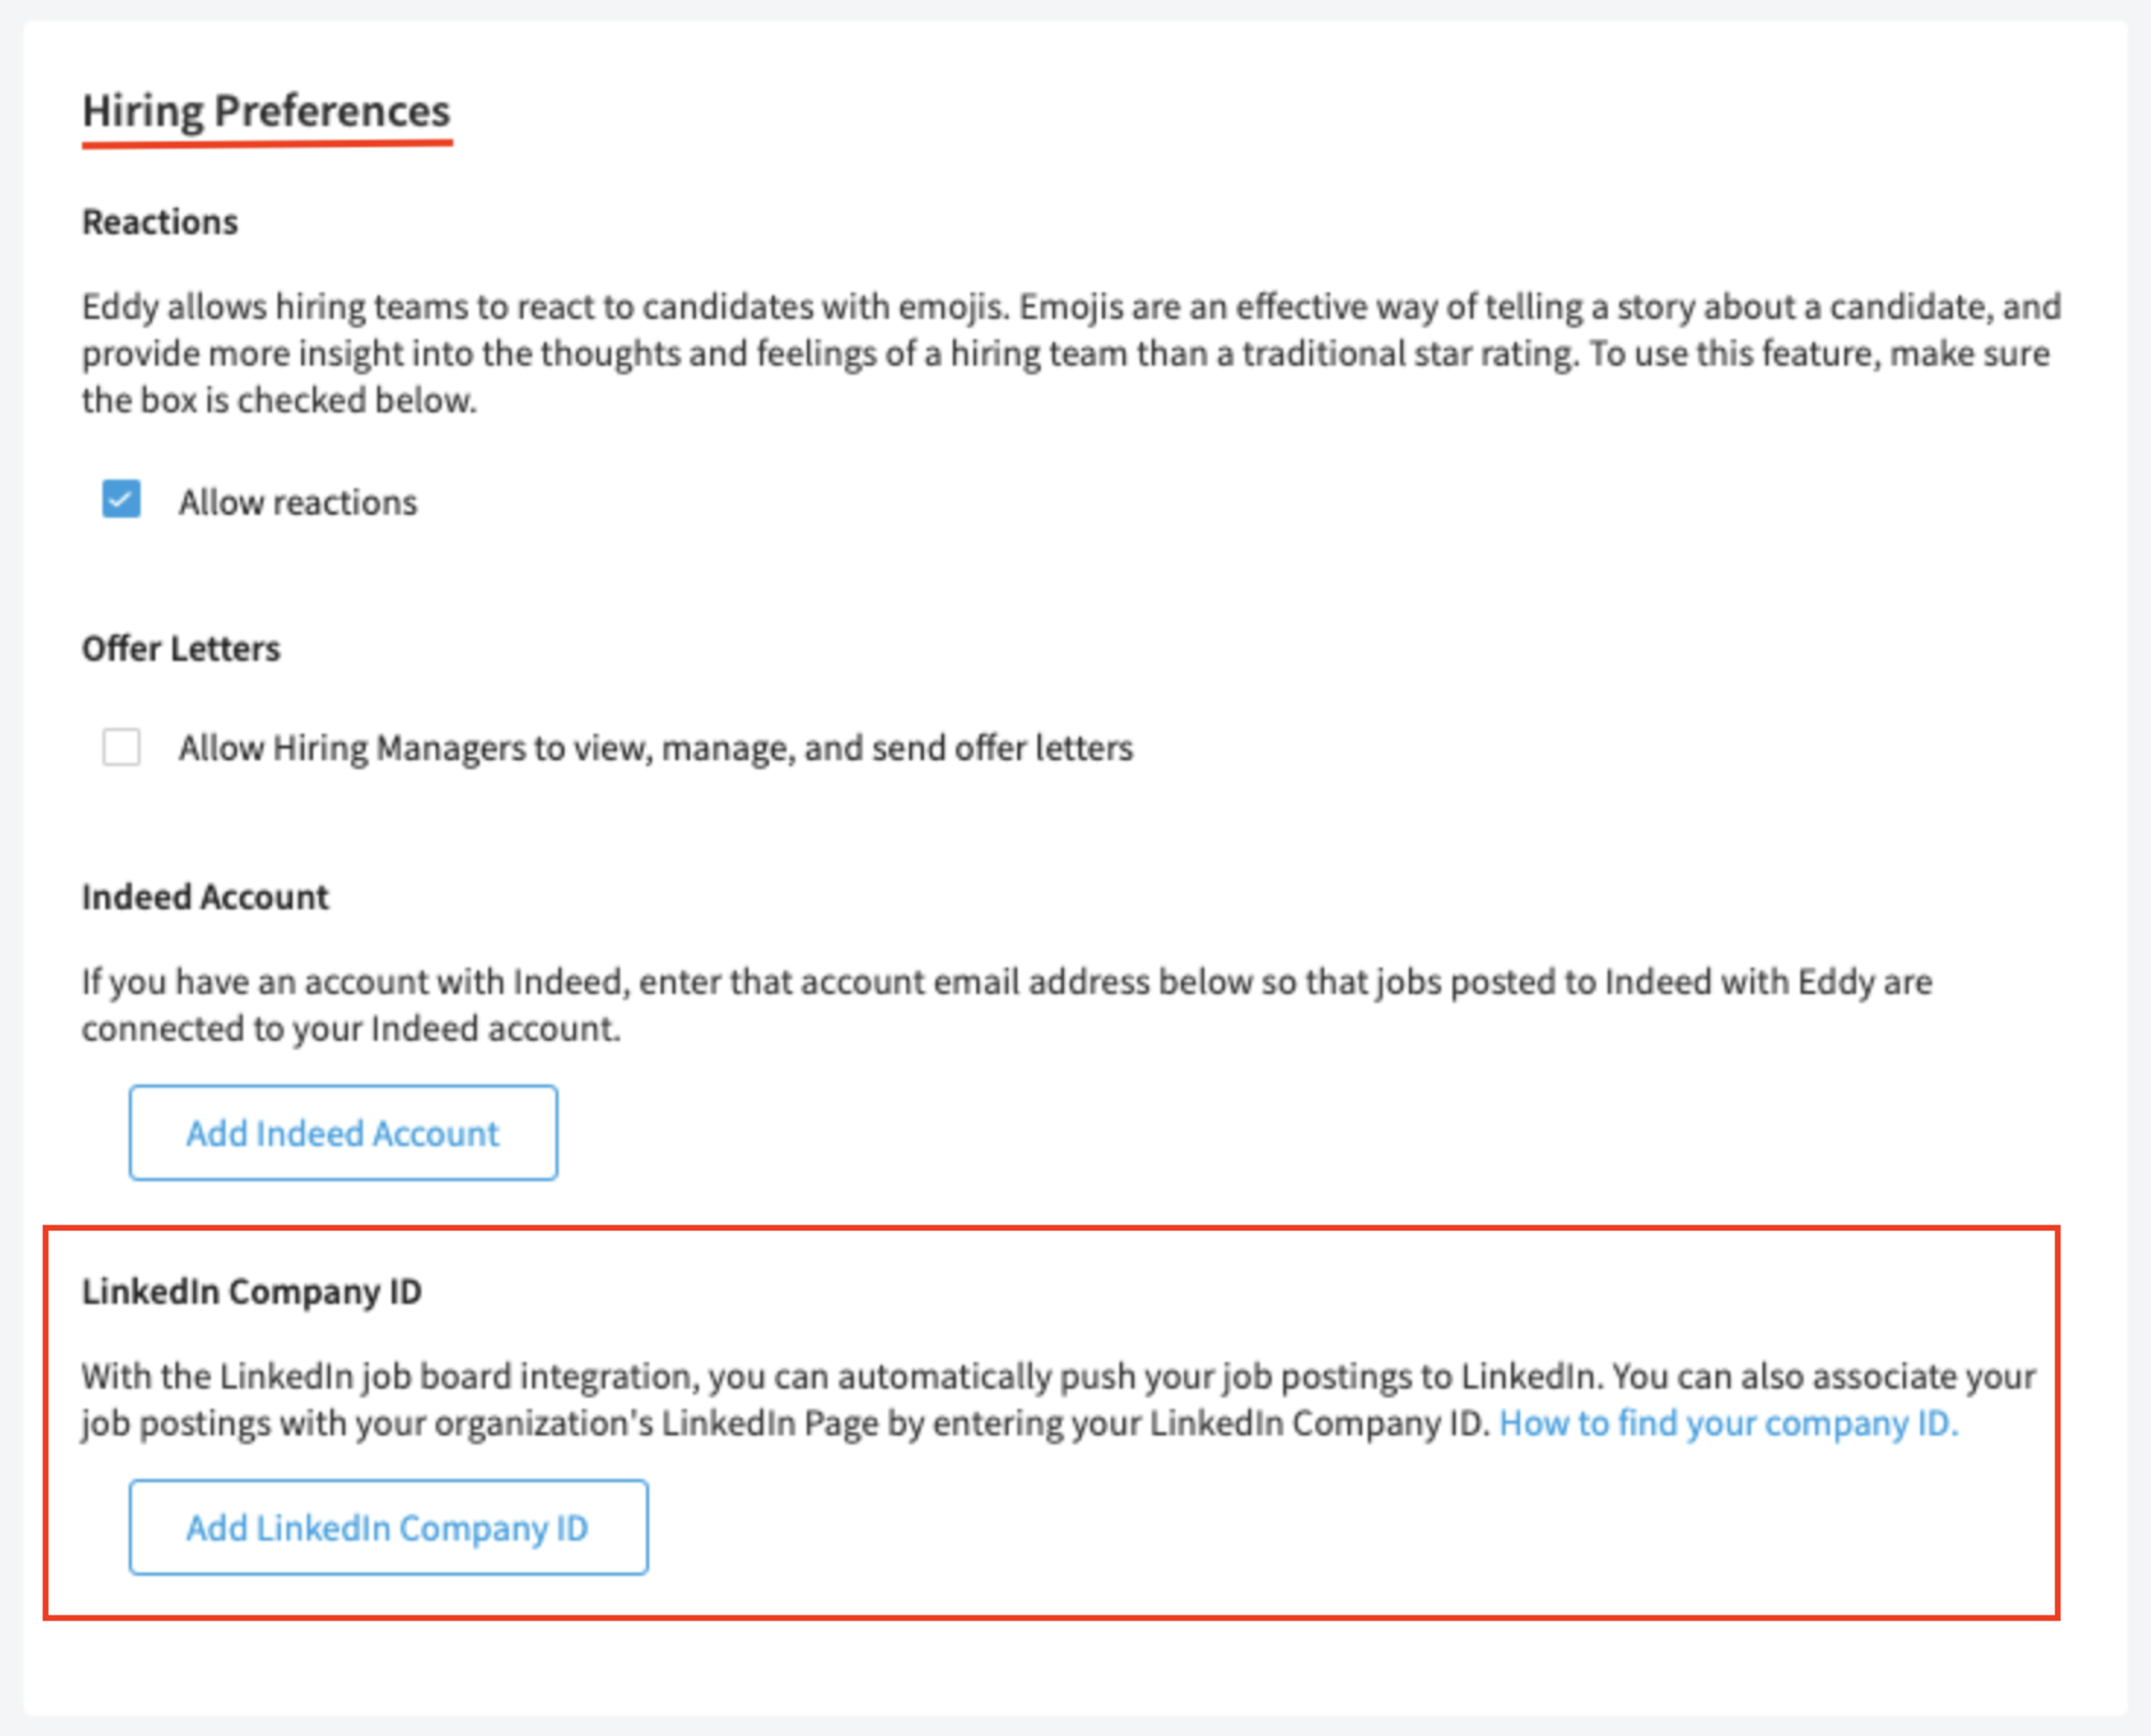Click the Add Indeed Account button
Screen dimensions: 2151x1736
pos(343,1133)
